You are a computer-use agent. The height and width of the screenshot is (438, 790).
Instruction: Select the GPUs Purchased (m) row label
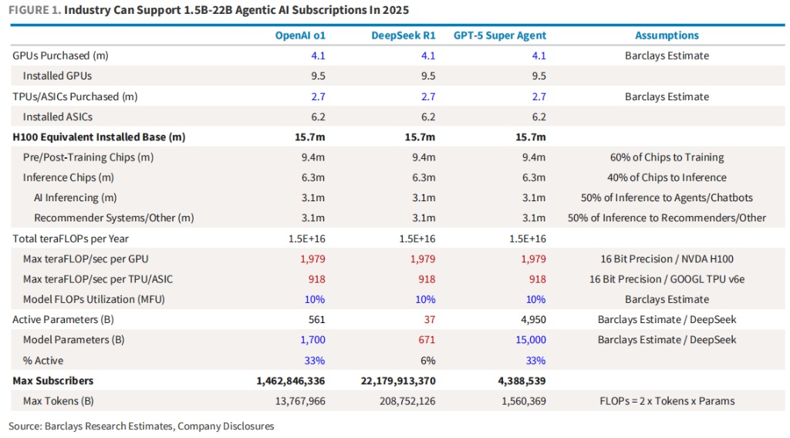(x=60, y=56)
